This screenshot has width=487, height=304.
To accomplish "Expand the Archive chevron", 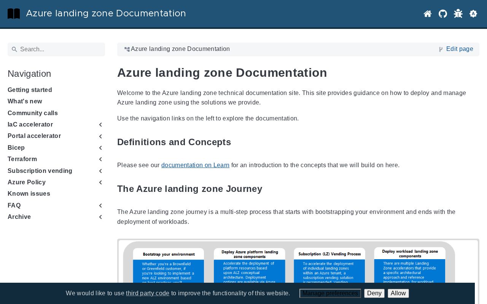I will [x=101, y=217].
